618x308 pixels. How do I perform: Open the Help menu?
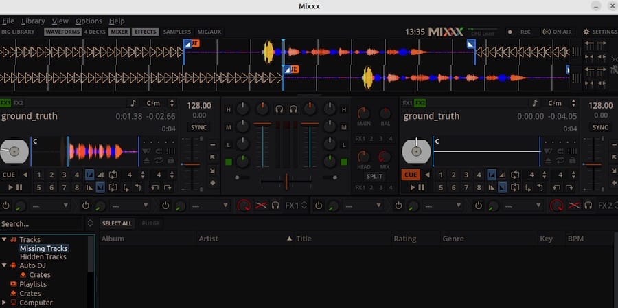(117, 21)
